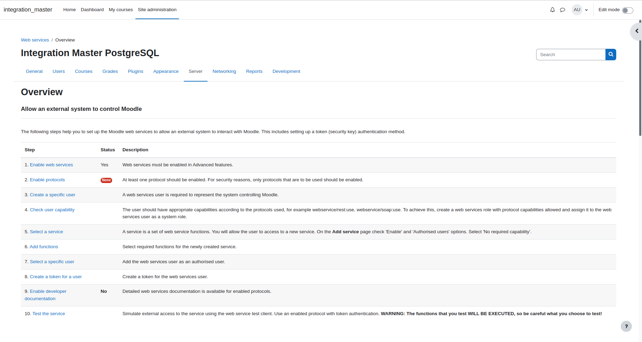Open the messaging speech bubble icon
Image resolution: width=642 pixels, height=342 pixels.
click(x=562, y=10)
